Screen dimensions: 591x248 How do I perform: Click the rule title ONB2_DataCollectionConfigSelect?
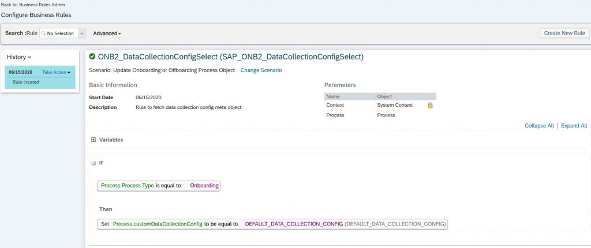pos(231,57)
